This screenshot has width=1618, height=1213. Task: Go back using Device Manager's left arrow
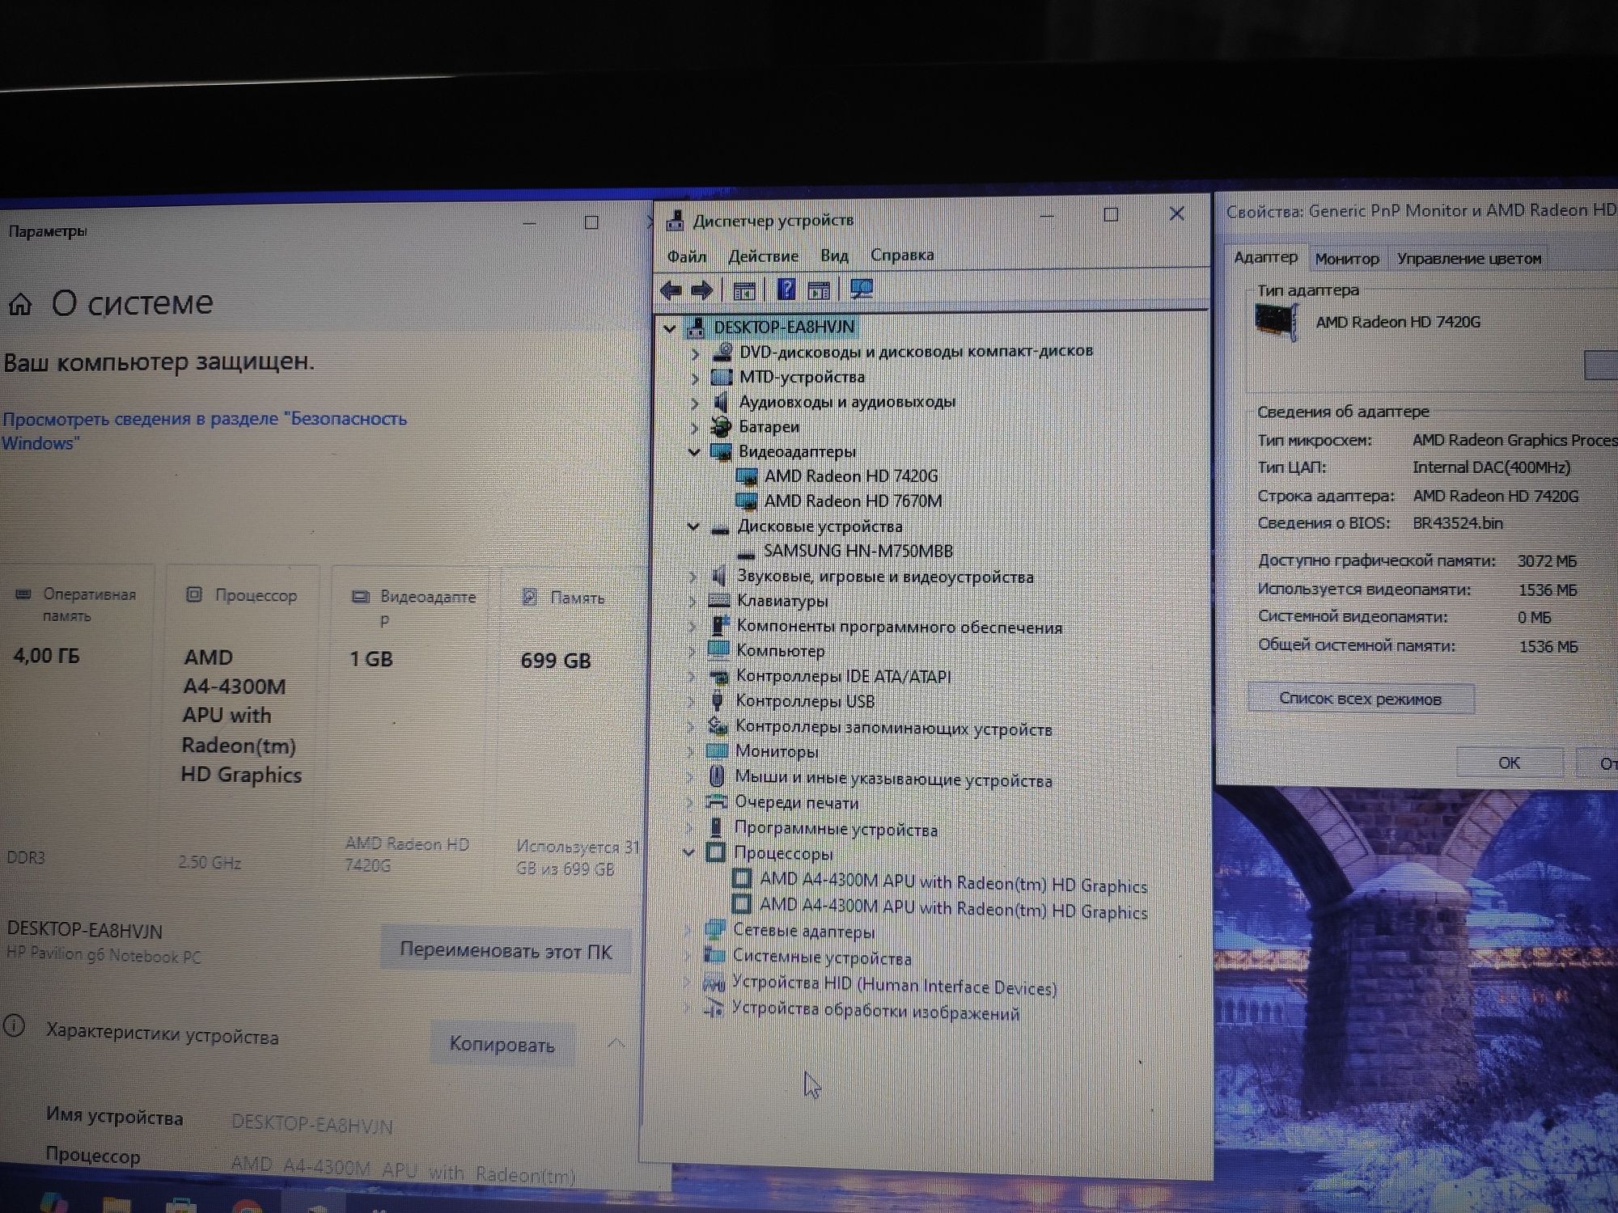671,290
